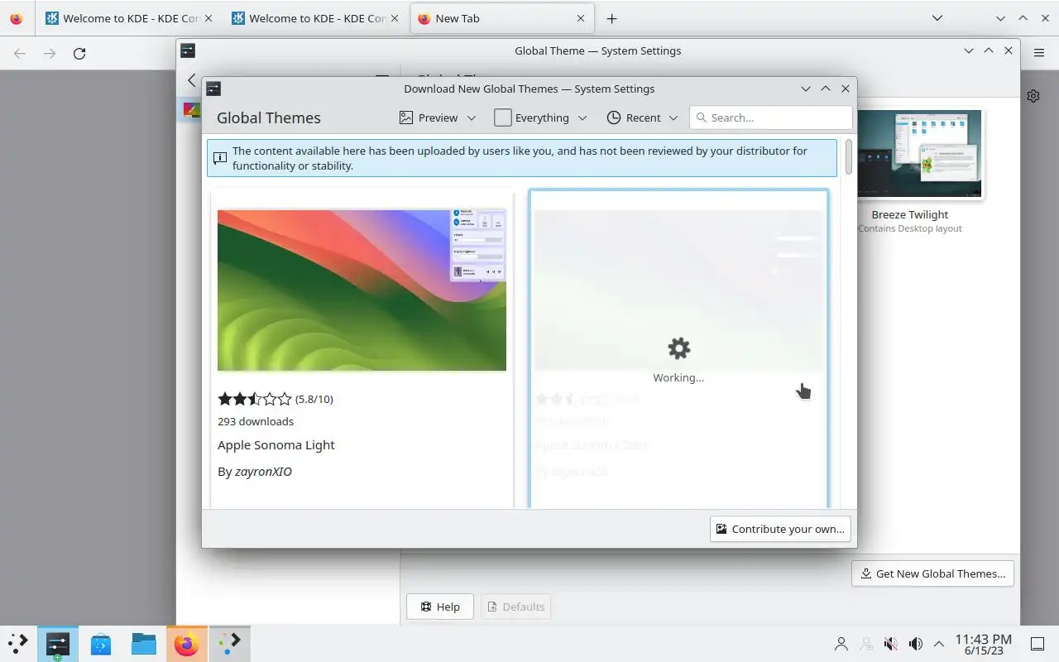This screenshot has width=1059, height=662.
Task: Click the info icon in the content warning banner
Action: (x=219, y=158)
